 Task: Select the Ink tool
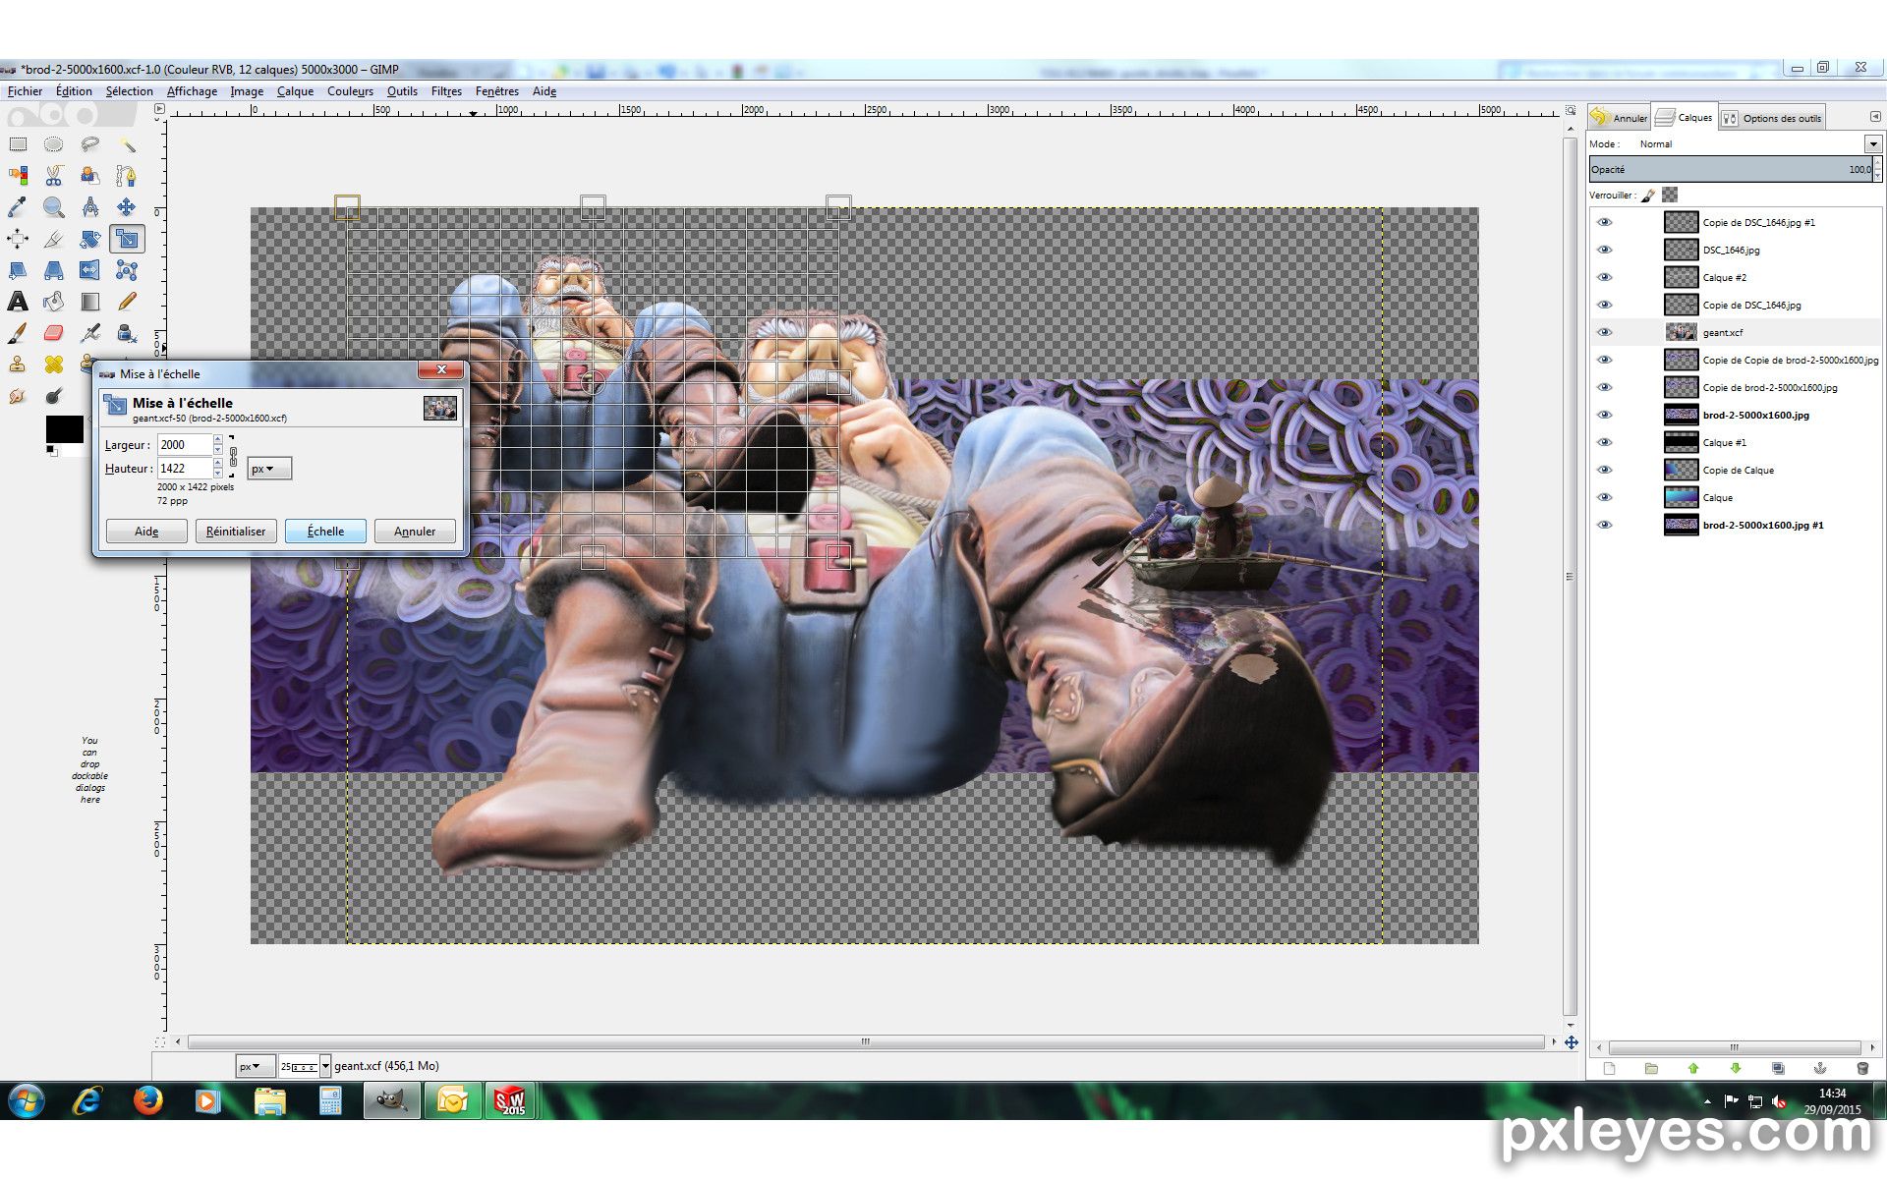pyautogui.click(x=127, y=333)
